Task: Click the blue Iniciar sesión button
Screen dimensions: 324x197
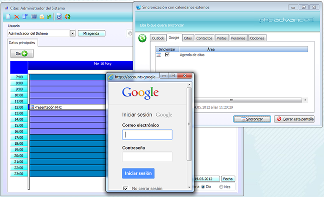Action: tap(138, 173)
